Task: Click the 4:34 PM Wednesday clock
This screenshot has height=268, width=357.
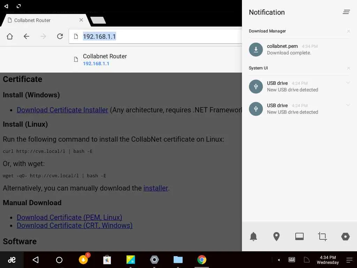Action: (x=328, y=260)
